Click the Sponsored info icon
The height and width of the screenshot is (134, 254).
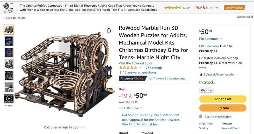251,17
